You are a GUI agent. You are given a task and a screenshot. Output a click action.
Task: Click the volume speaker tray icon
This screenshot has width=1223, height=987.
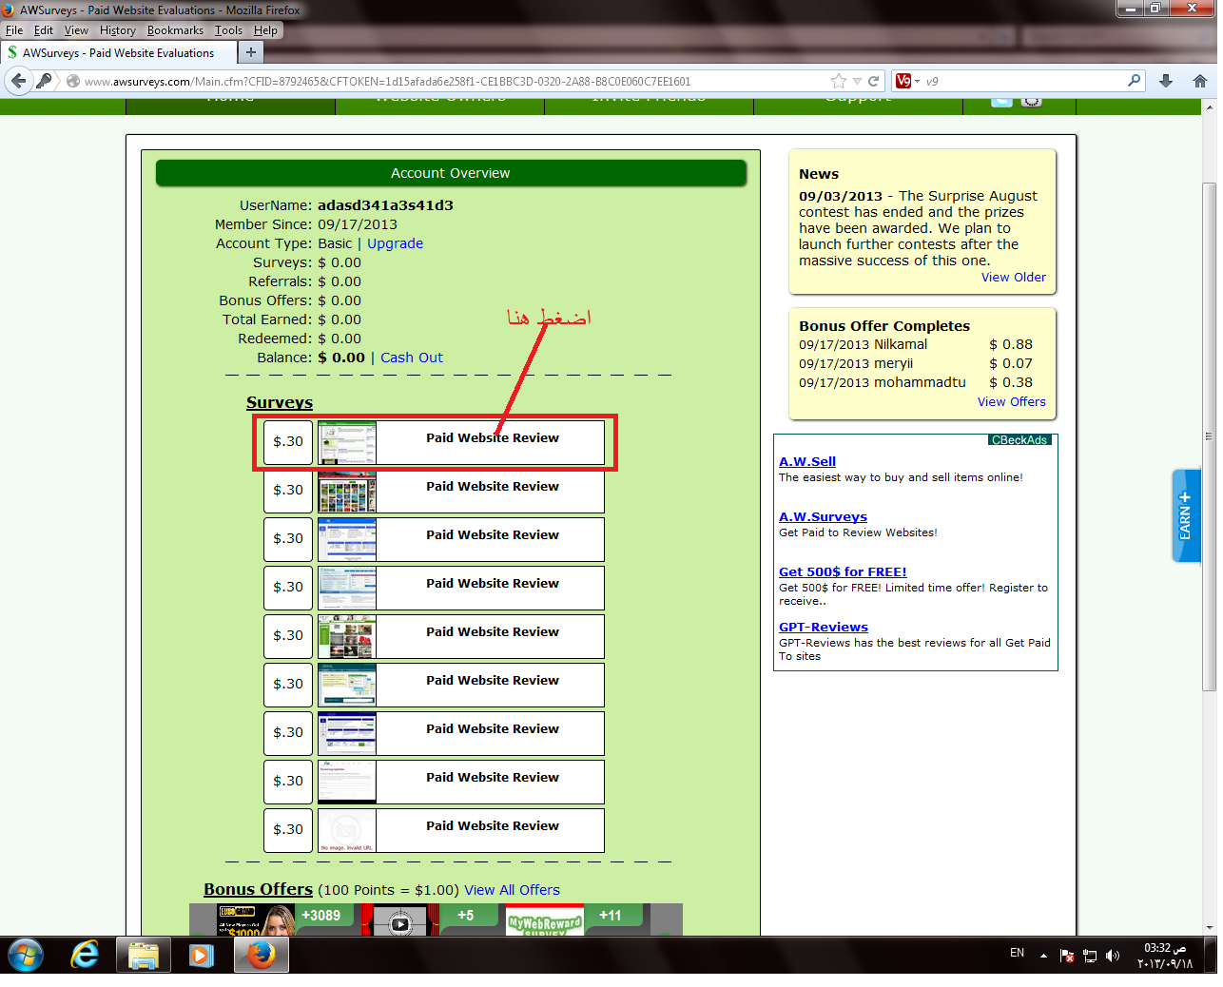tap(1113, 955)
